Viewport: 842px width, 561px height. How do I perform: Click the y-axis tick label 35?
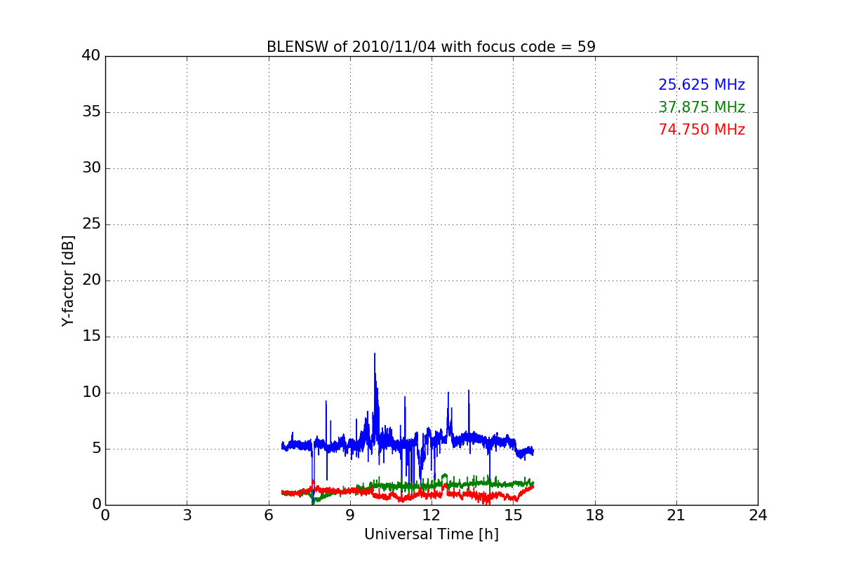tap(91, 112)
